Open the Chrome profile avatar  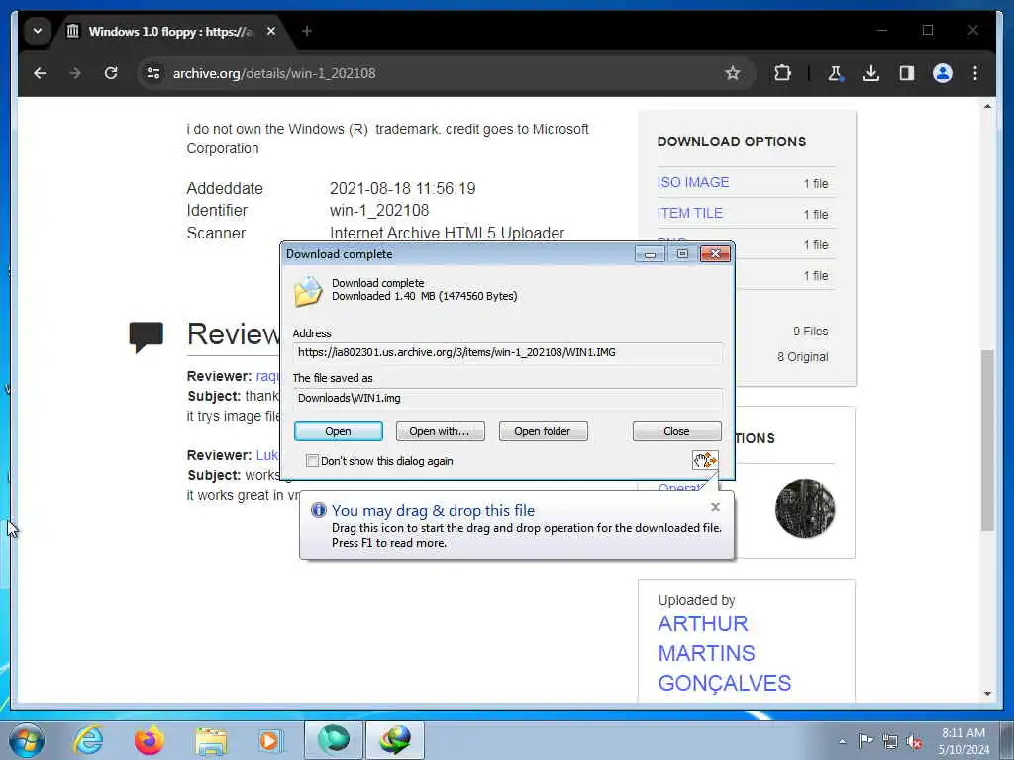click(x=943, y=73)
